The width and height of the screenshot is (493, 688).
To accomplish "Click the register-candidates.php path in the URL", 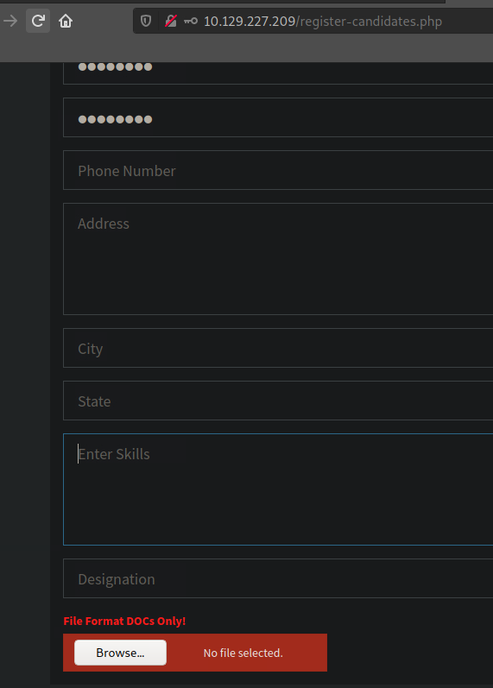I will point(369,21).
